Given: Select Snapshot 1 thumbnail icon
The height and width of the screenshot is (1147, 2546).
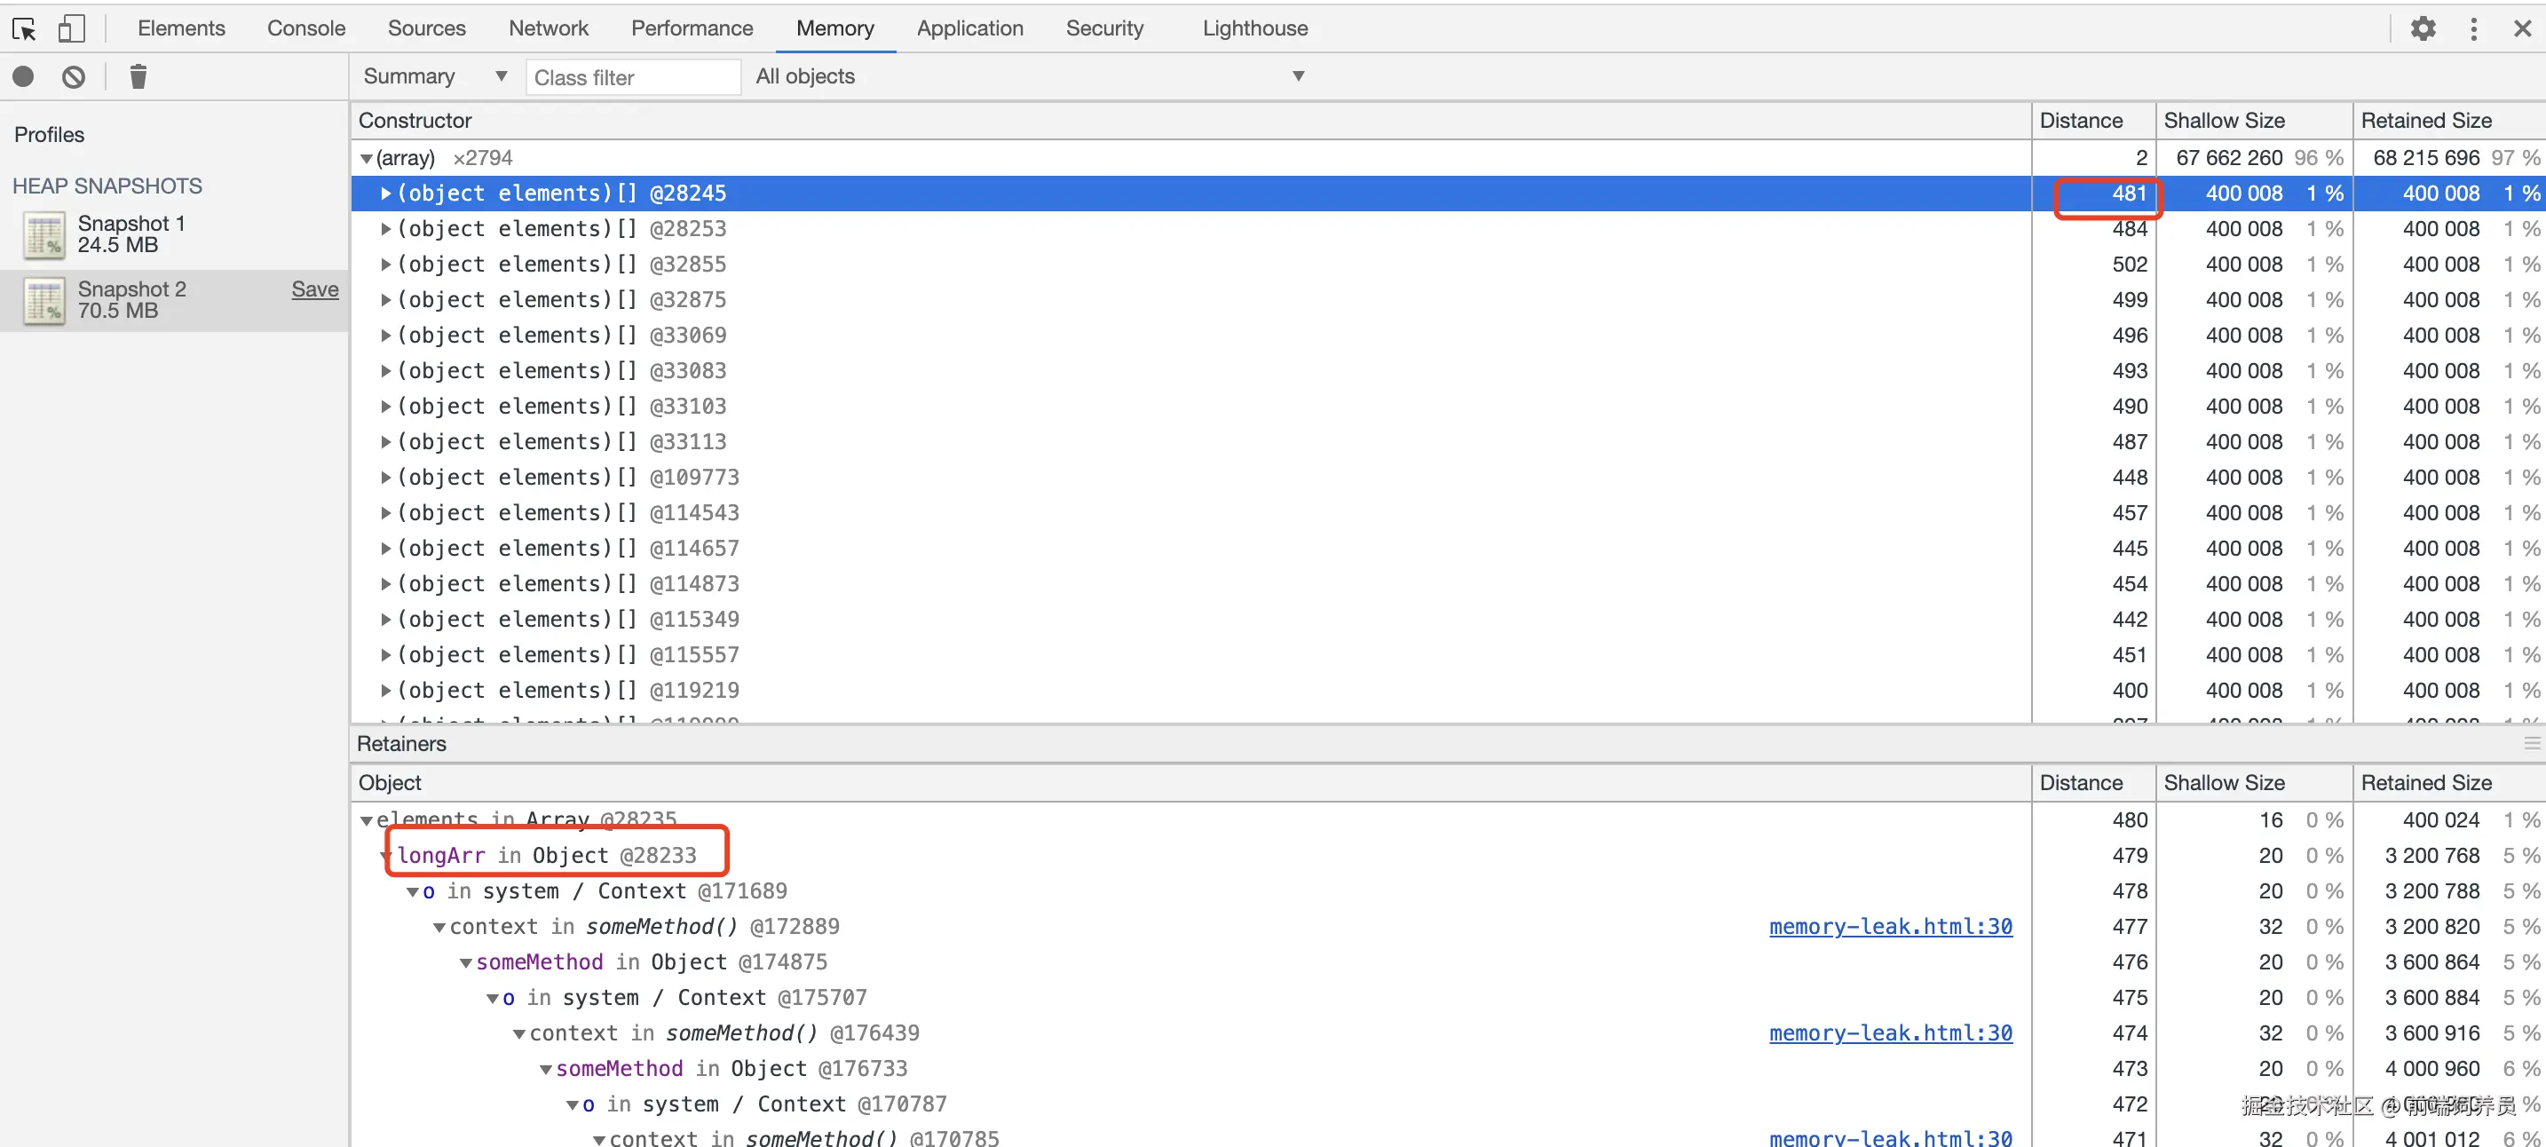Looking at the screenshot, I should click(43, 235).
